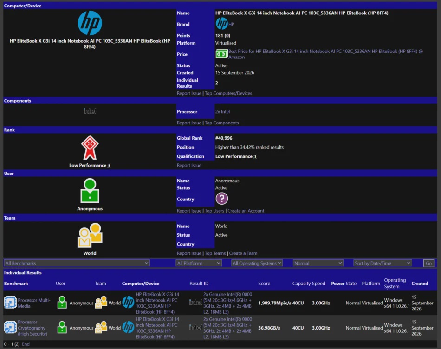Viewport: 441px width, 349px height.
Task: Click the Intel logo under Components
Action: (x=90, y=111)
